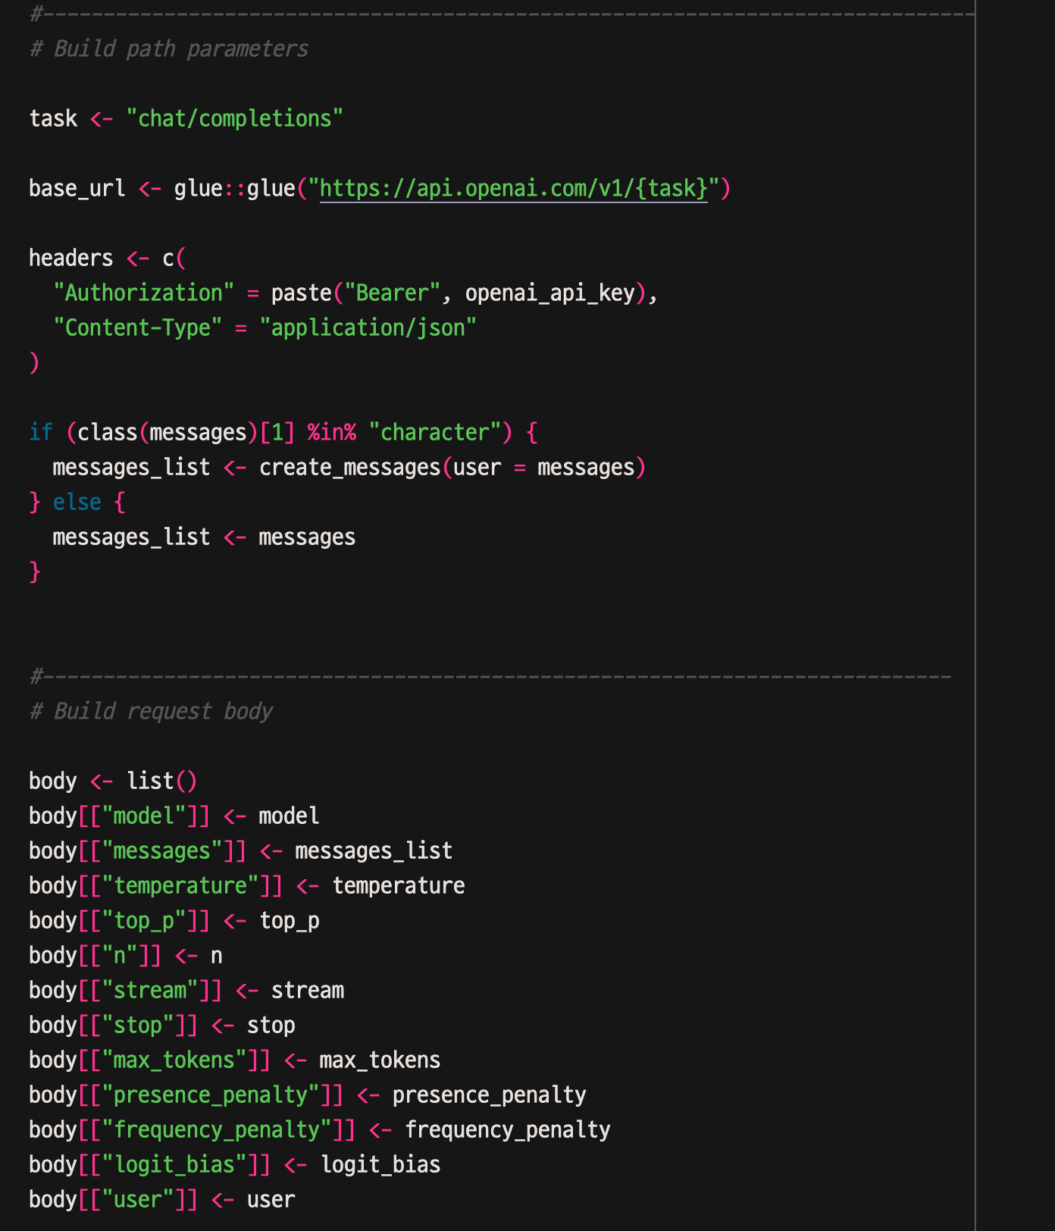Click the create_messages function call

[x=349, y=467]
